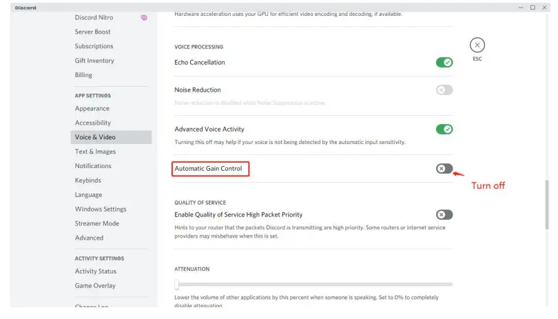
Task: Go to Accessibility settings
Action: click(93, 123)
